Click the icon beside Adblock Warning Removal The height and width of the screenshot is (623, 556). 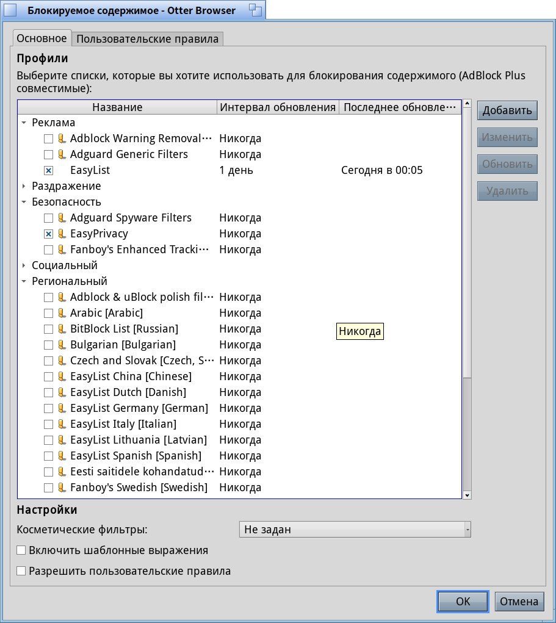click(x=62, y=139)
